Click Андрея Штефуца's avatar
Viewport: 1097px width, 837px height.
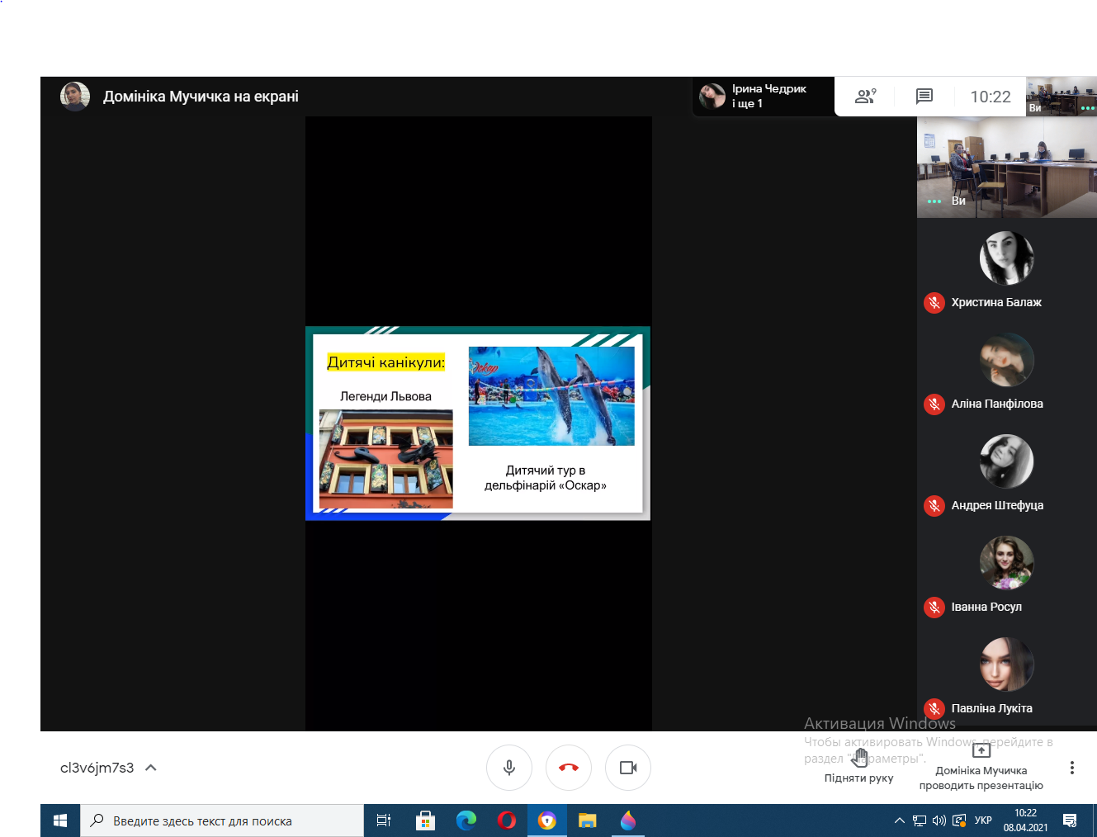click(1007, 461)
